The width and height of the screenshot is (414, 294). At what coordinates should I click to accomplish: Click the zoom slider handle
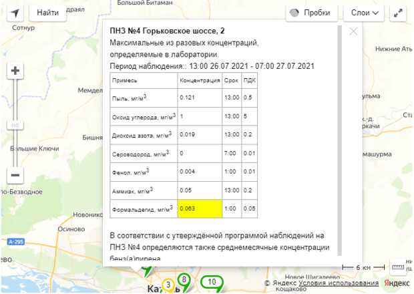click(x=15, y=125)
